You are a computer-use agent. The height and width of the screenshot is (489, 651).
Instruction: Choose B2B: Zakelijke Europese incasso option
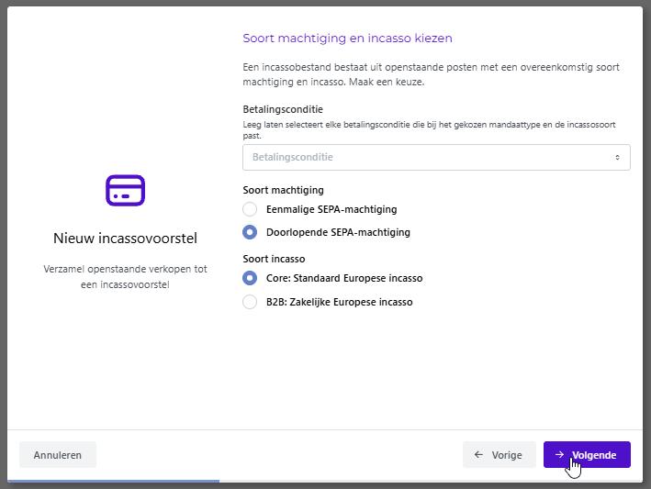250,302
